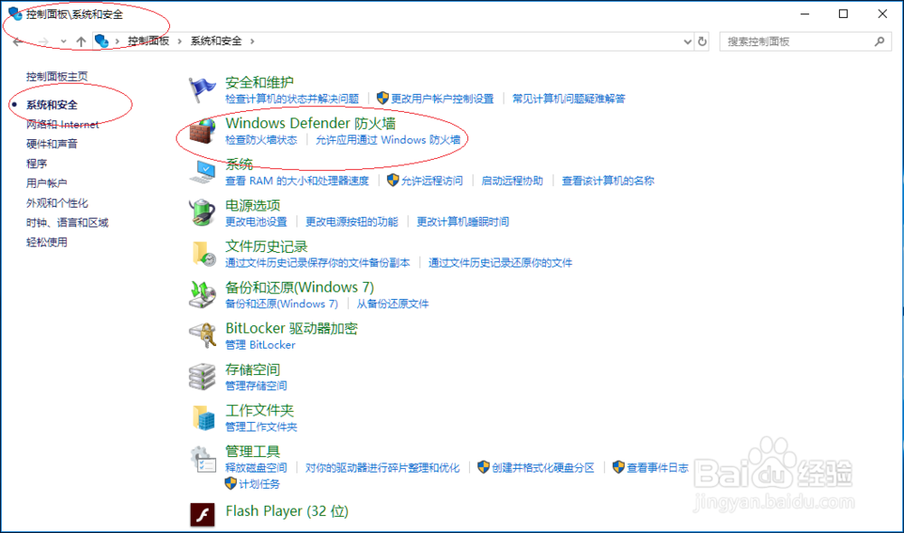The height and width of the screenshot is (533, 904).
Task: Click 管理工作文件夹 link
Action: tap(261, 426)
